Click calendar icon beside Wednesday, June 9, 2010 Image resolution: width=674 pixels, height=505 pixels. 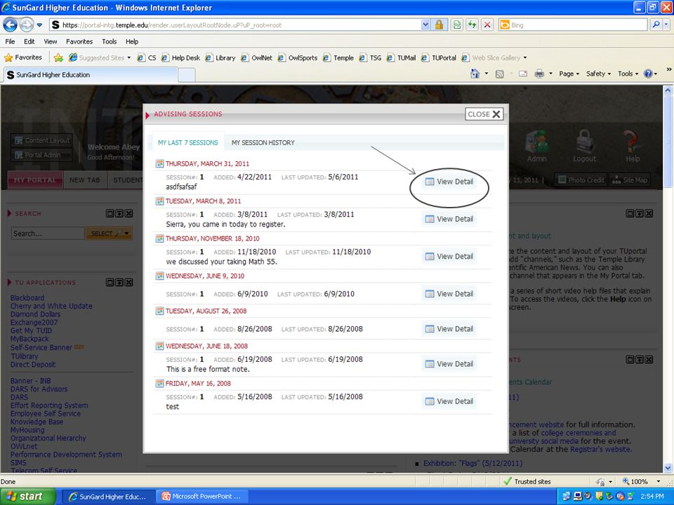click(159, 276)
